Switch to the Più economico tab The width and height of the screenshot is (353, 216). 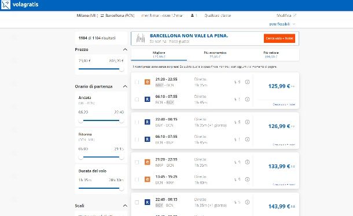(215, 55)
